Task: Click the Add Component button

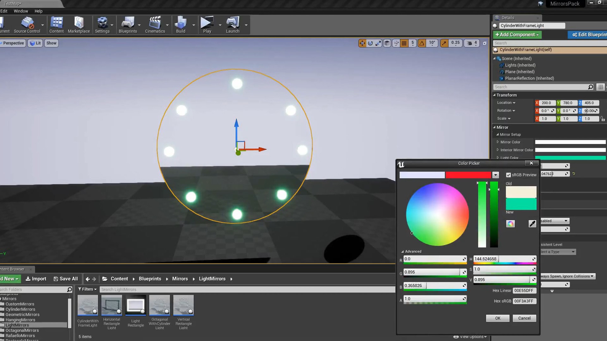Action: (517, 34)
